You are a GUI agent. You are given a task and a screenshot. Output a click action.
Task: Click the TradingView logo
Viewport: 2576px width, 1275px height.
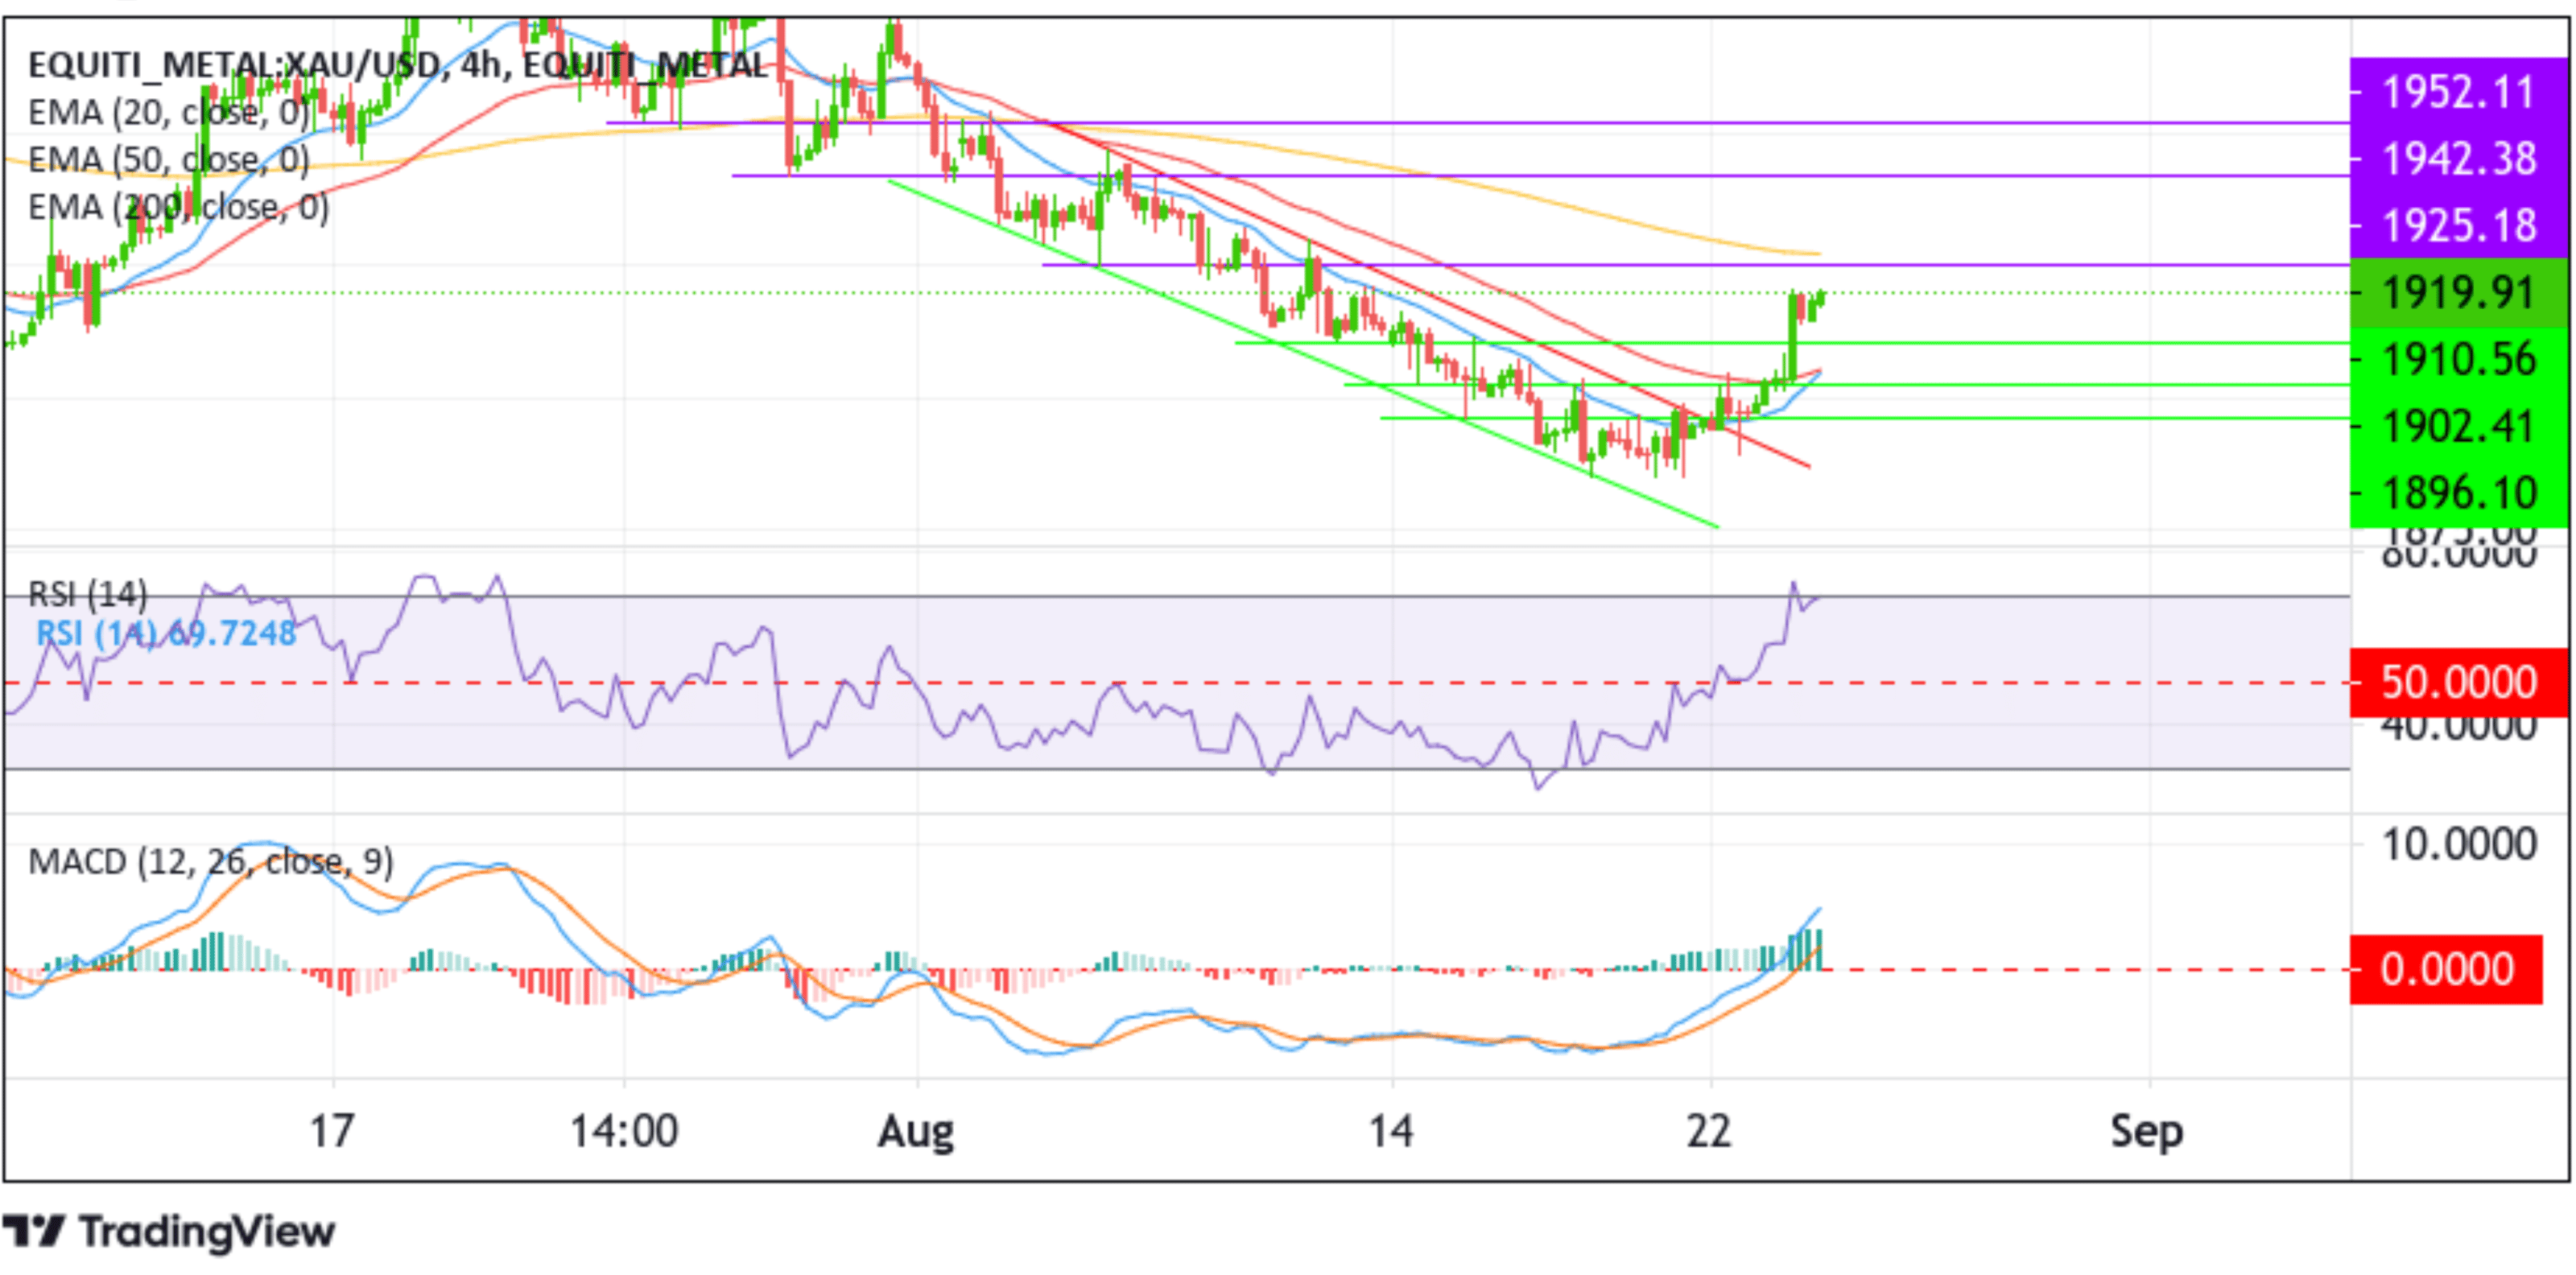(x=168, y=1232)
